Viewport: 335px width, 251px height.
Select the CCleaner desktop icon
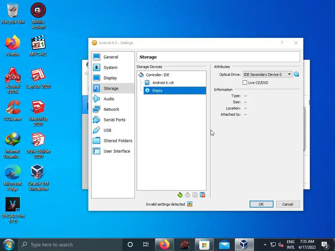13,110
